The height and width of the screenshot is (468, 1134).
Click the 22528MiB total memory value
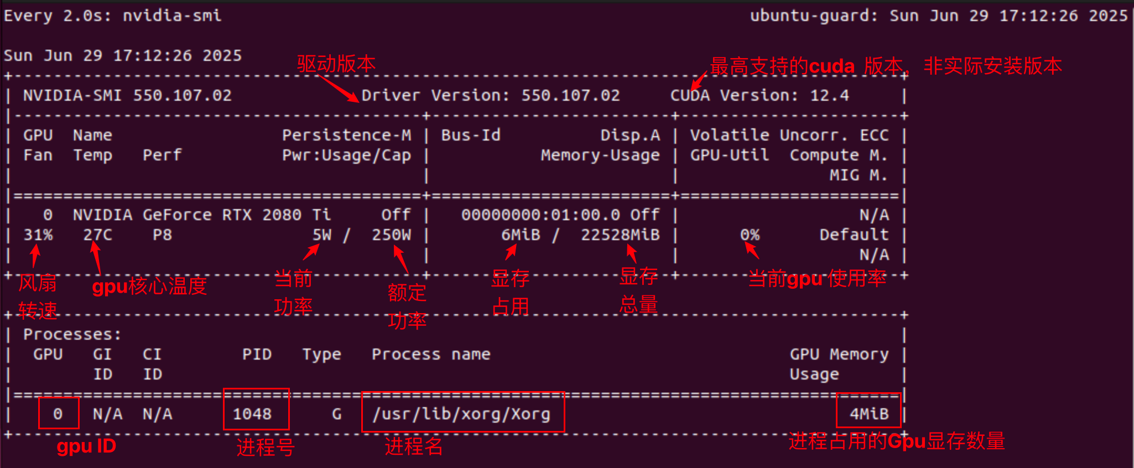point(620,235)
